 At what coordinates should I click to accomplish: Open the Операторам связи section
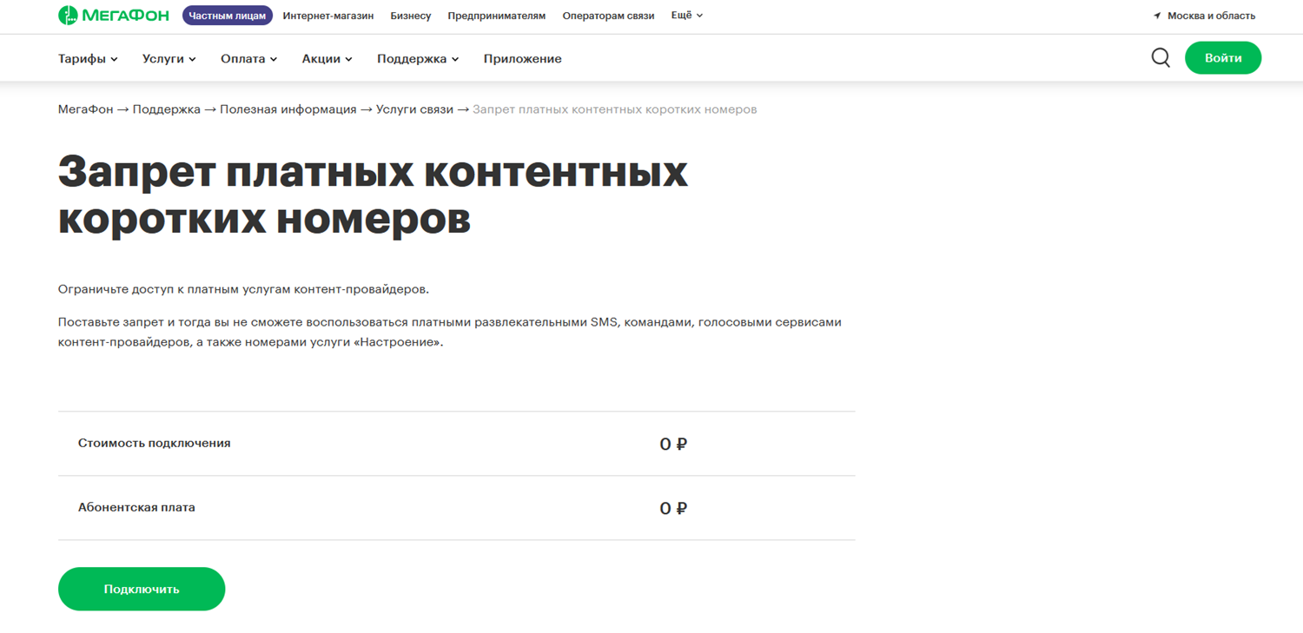pyautogui.click(x=608, y=16)
